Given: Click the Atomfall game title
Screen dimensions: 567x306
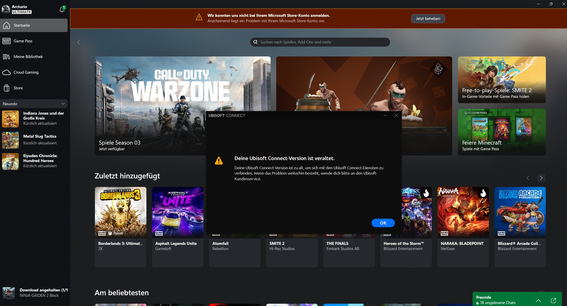Looking at the screenshot, I should [221, 244].
